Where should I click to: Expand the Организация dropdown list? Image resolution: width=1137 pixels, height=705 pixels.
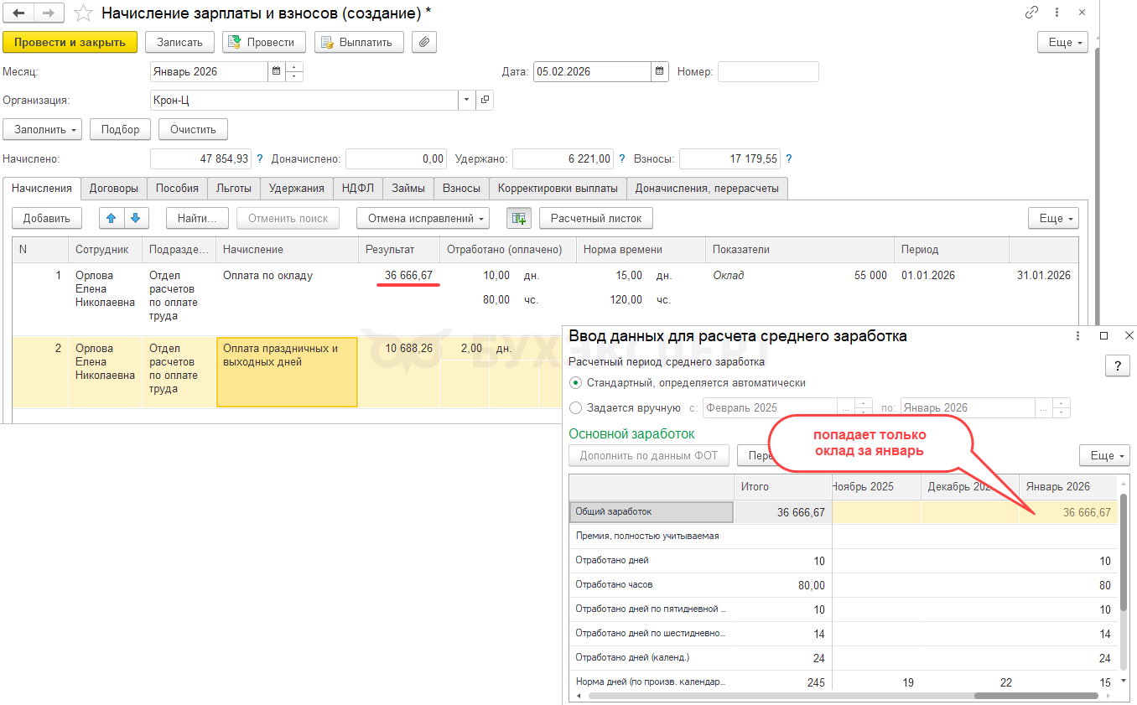[467, 101]
